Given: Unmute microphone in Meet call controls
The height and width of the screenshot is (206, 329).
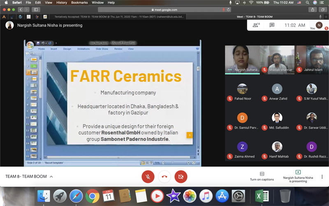Looking at the screenshot, I should click(x=148, y=177).
